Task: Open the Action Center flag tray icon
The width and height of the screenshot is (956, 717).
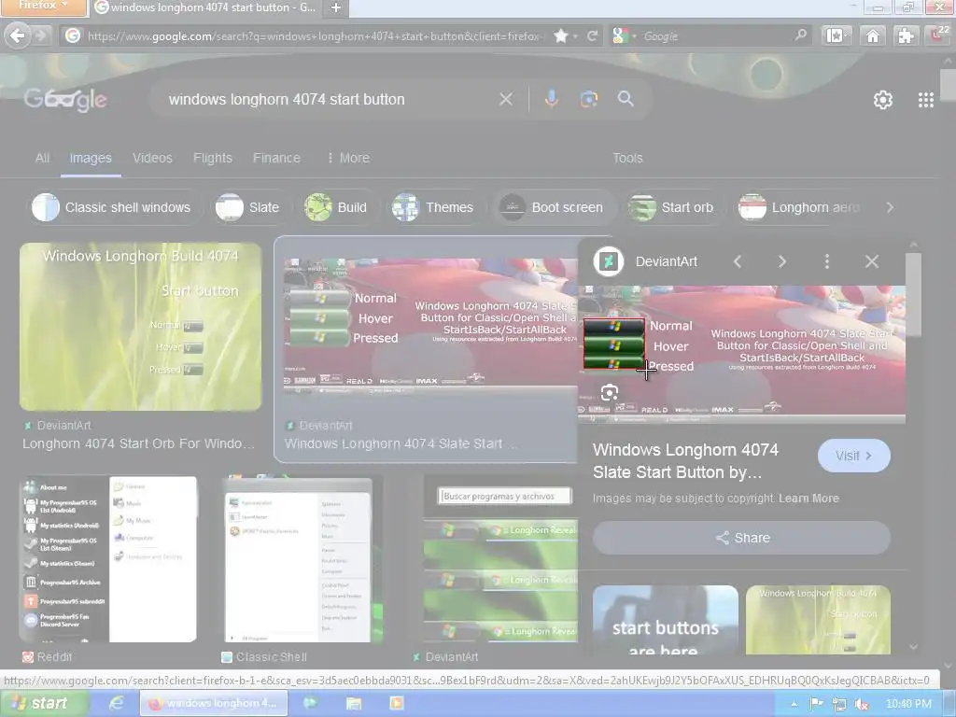Action: (x=816, y=704)
